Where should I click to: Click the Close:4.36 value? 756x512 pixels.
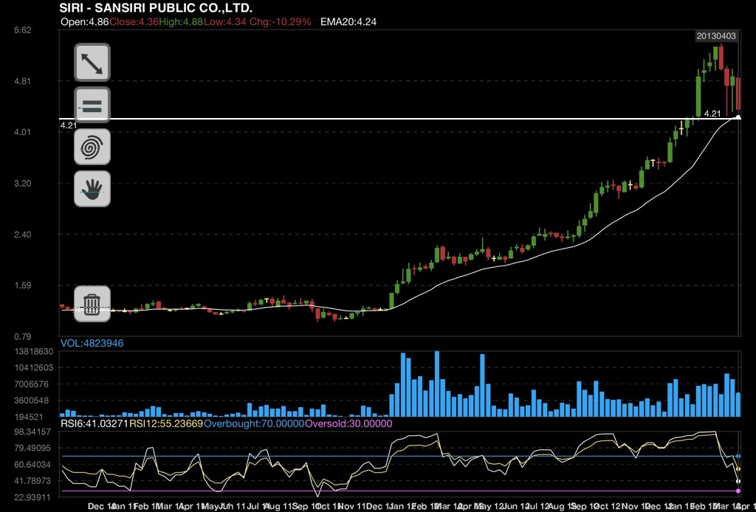click(134, 21)
